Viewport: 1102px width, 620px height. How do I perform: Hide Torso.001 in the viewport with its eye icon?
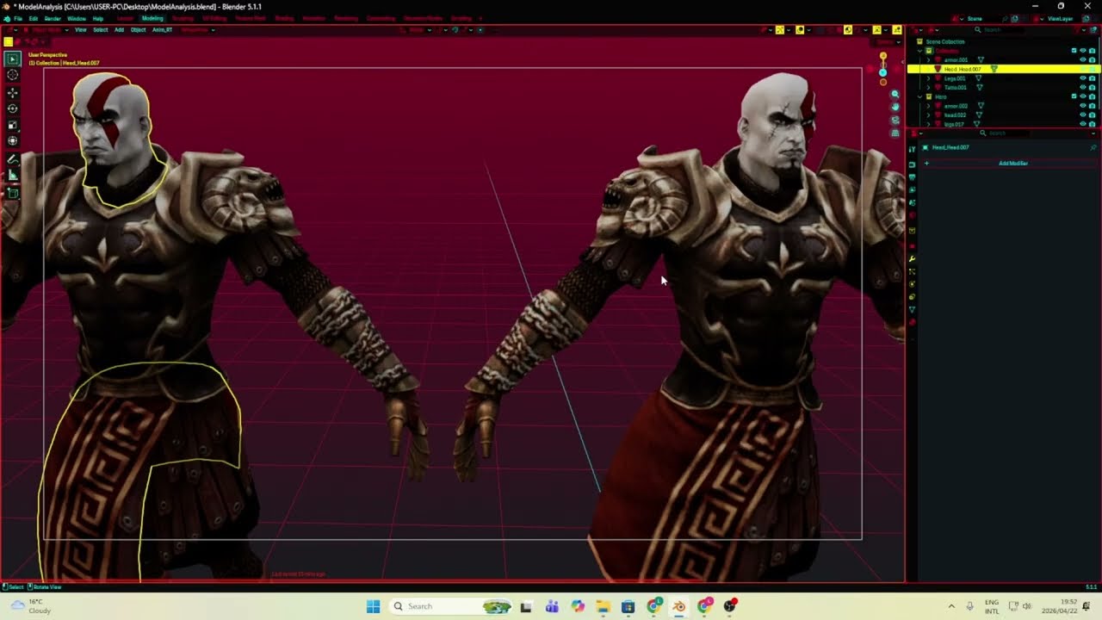click(x=1083, y=87)
